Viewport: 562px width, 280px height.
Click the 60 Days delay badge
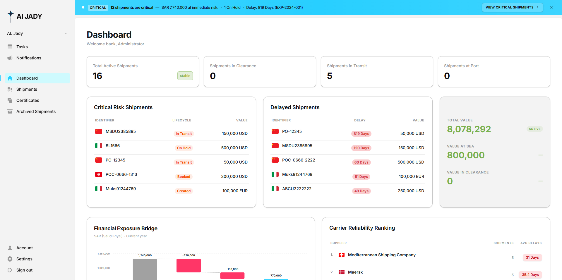tap(361, 162)
